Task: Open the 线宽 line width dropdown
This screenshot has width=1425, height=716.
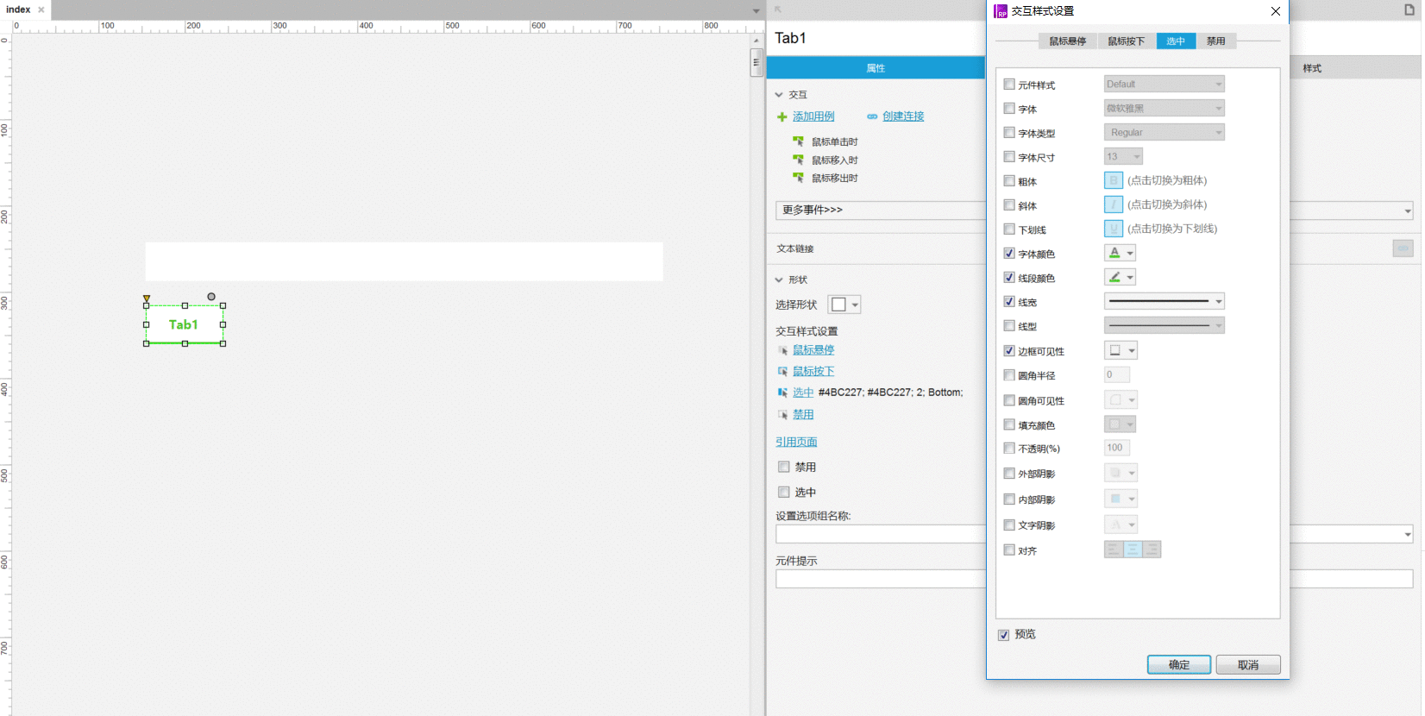Action: click(1164, 301)
